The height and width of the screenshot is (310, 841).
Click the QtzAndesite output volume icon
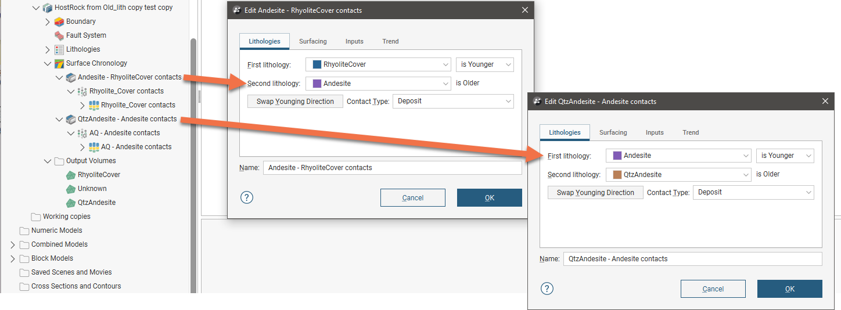70,203
